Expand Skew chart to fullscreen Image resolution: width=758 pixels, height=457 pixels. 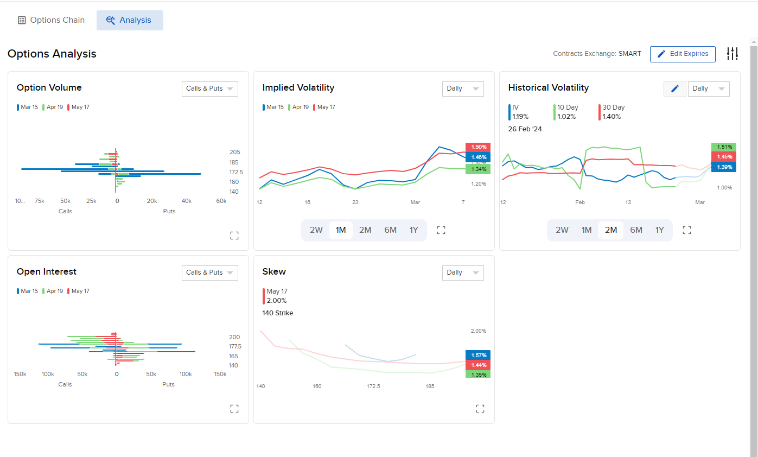coord(480,409)
